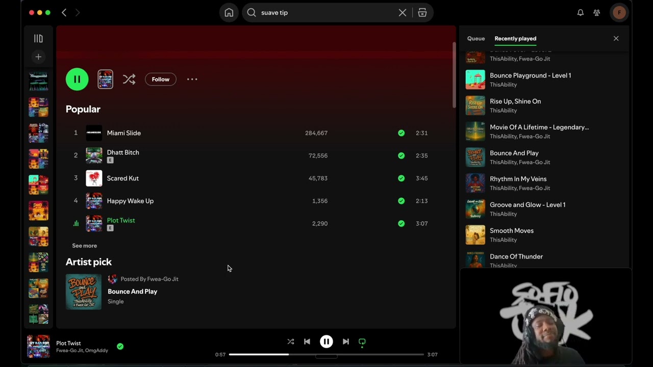Image resolution: width=653 pixels, height=367 pixels.
Task: Open the profile avatar menu
Action: coord(619,13)
